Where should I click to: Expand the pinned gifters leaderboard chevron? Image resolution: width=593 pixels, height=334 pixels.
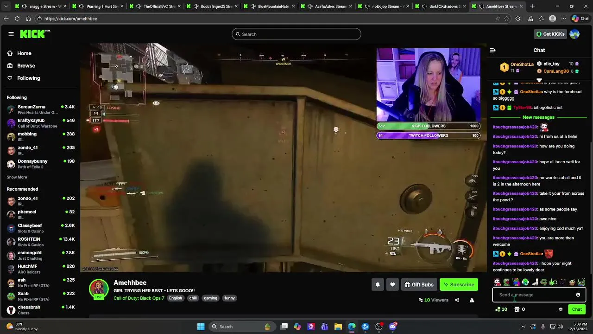click(539, 80)
